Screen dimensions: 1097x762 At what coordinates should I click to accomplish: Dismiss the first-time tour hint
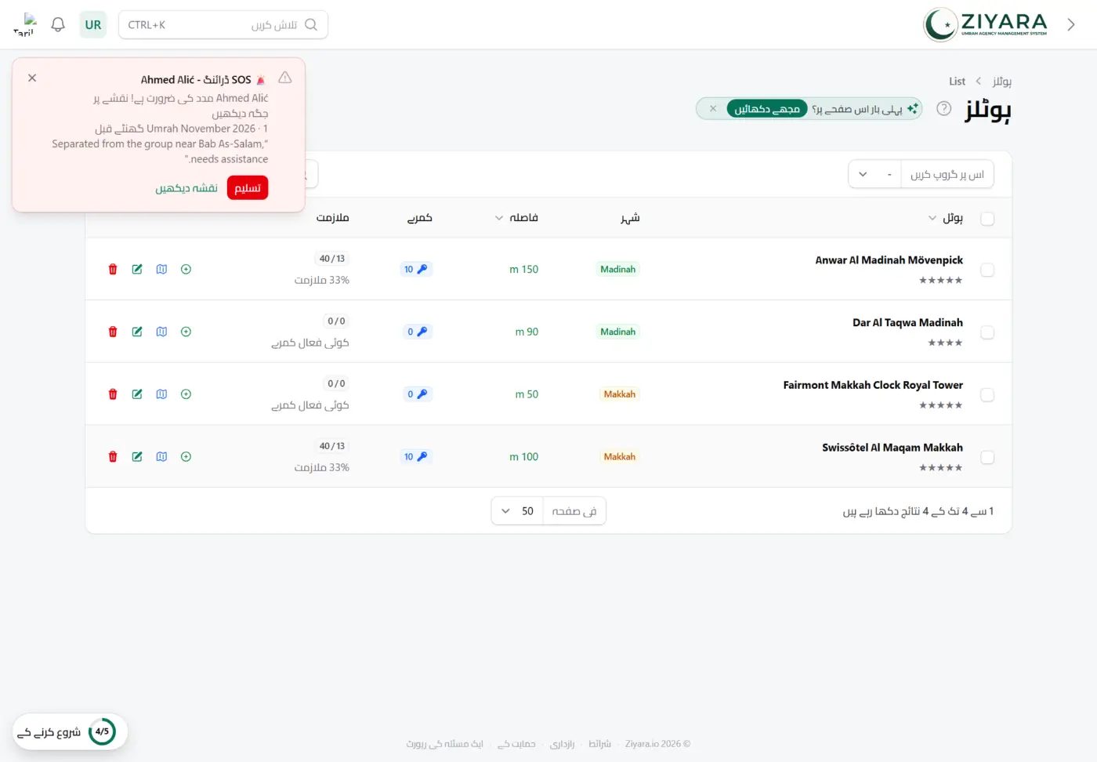click(713, 109)
